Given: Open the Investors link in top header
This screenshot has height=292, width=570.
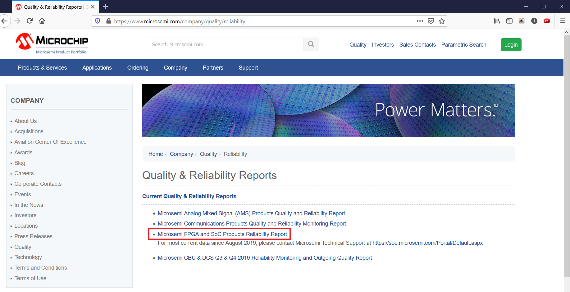Looking at the screenshot, I should click(x=383, y=45).
